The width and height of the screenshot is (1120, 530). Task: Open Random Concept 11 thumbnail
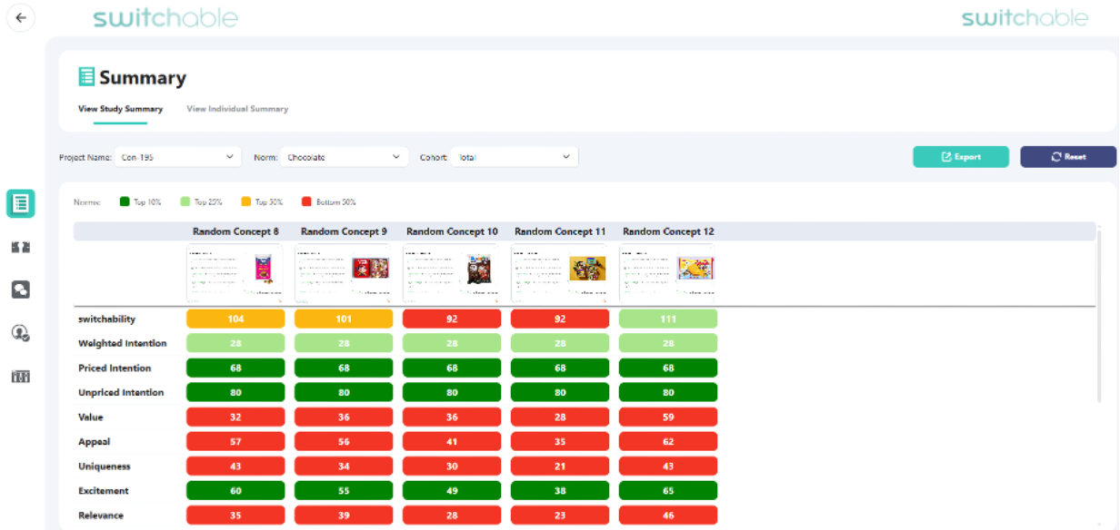(x=560, y=272)
